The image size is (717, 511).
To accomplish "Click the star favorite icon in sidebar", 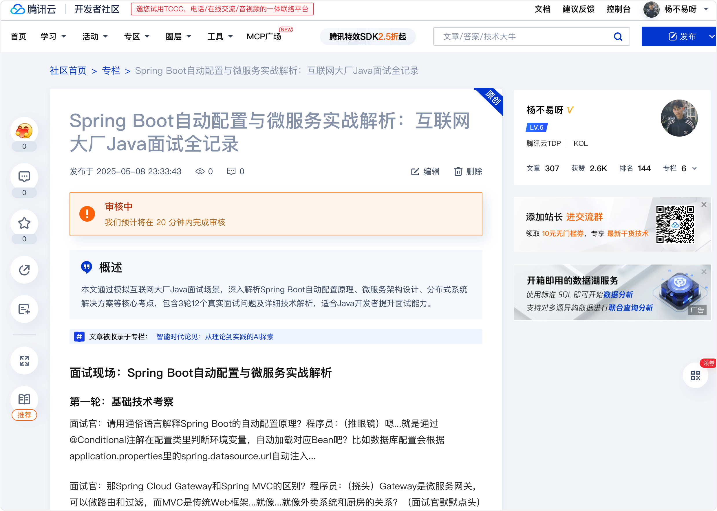I will tap(24, 223).
